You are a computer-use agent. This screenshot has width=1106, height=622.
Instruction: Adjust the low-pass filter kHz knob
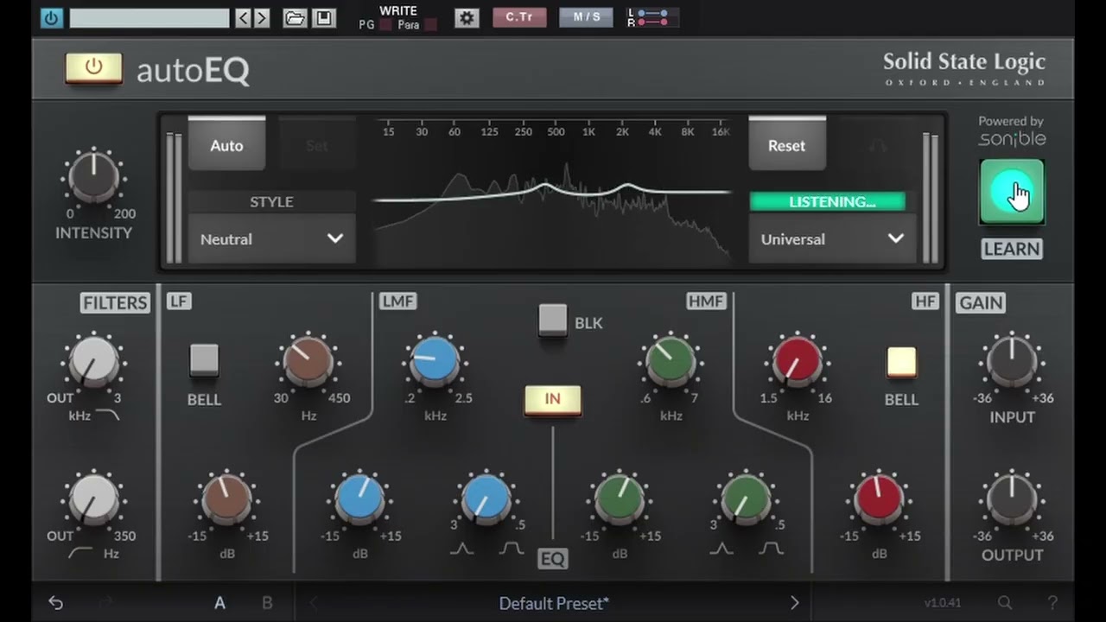coord(93,361)
